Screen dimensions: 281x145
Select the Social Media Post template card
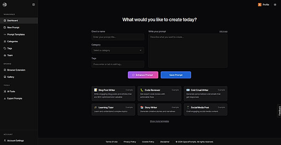coord(205,110)
